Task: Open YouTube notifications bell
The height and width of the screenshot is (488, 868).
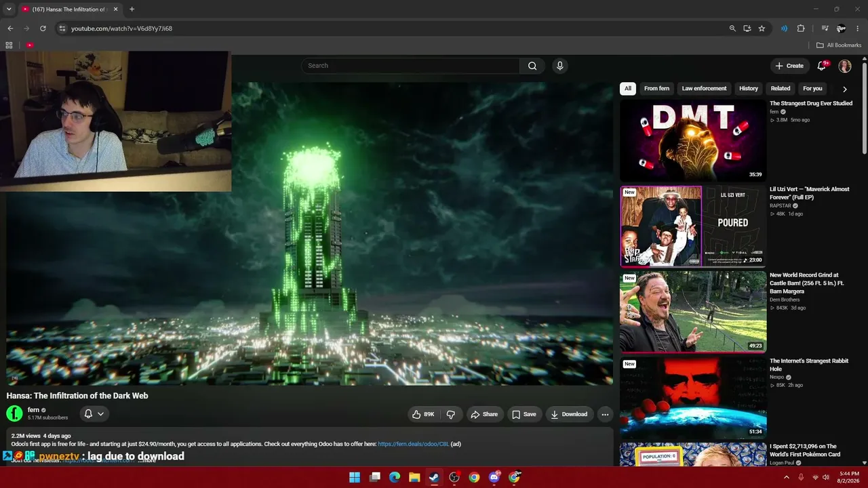Action: 822,66
